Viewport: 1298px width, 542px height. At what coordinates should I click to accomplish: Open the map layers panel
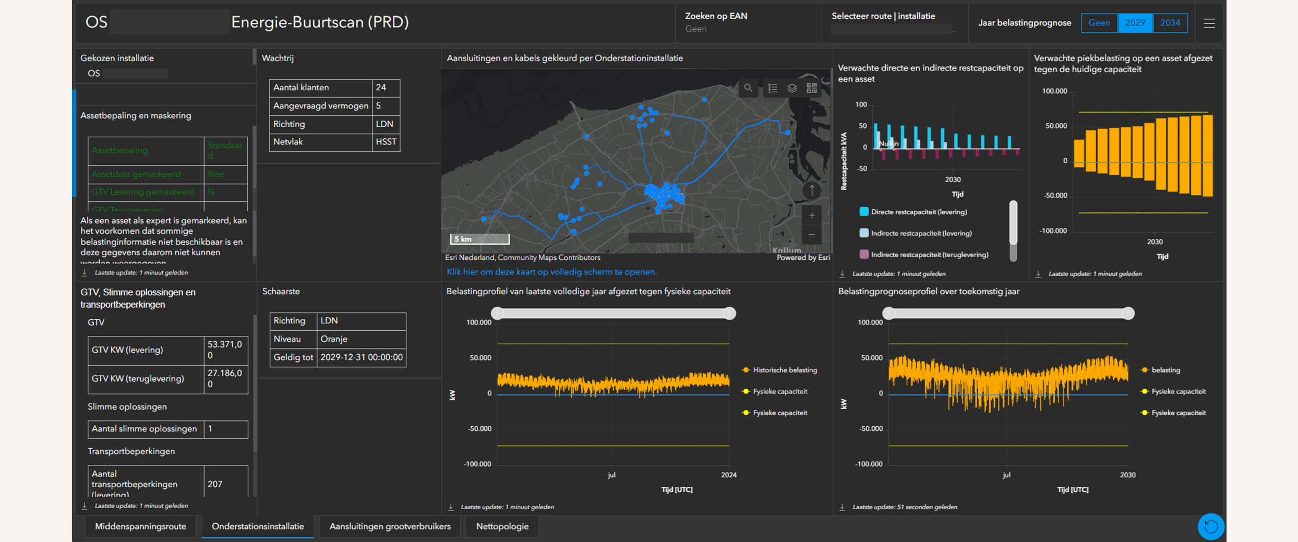[x=792, y=88]
